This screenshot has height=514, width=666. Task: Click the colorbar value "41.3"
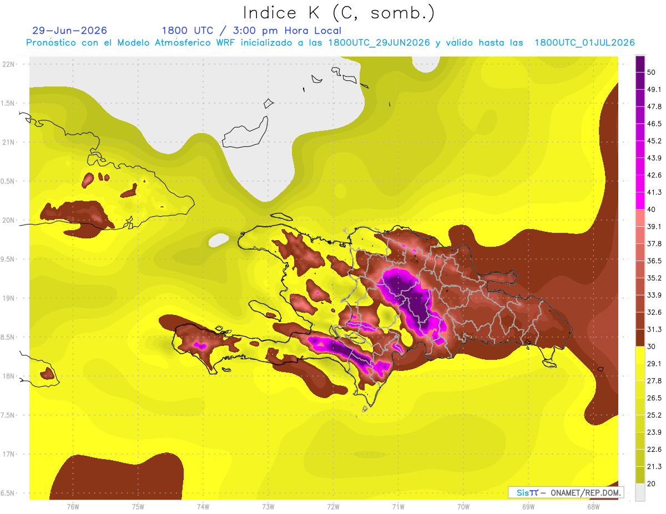coord(654,193)
